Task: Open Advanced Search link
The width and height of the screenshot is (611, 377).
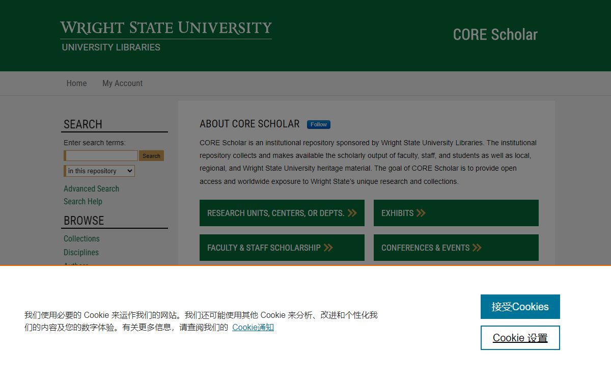Action: 91,188
